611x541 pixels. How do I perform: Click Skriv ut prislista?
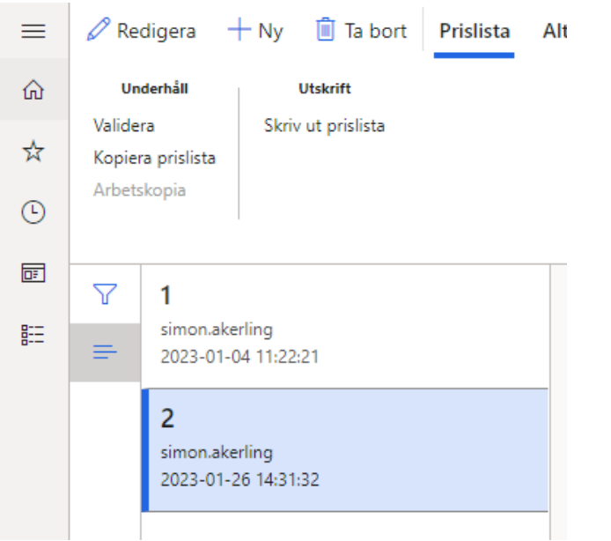point(324,126)
